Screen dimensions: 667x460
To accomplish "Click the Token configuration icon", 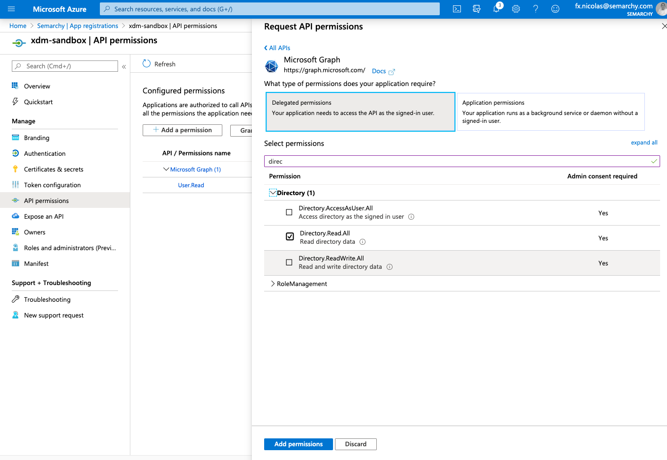I will click(x=15, y=185).
